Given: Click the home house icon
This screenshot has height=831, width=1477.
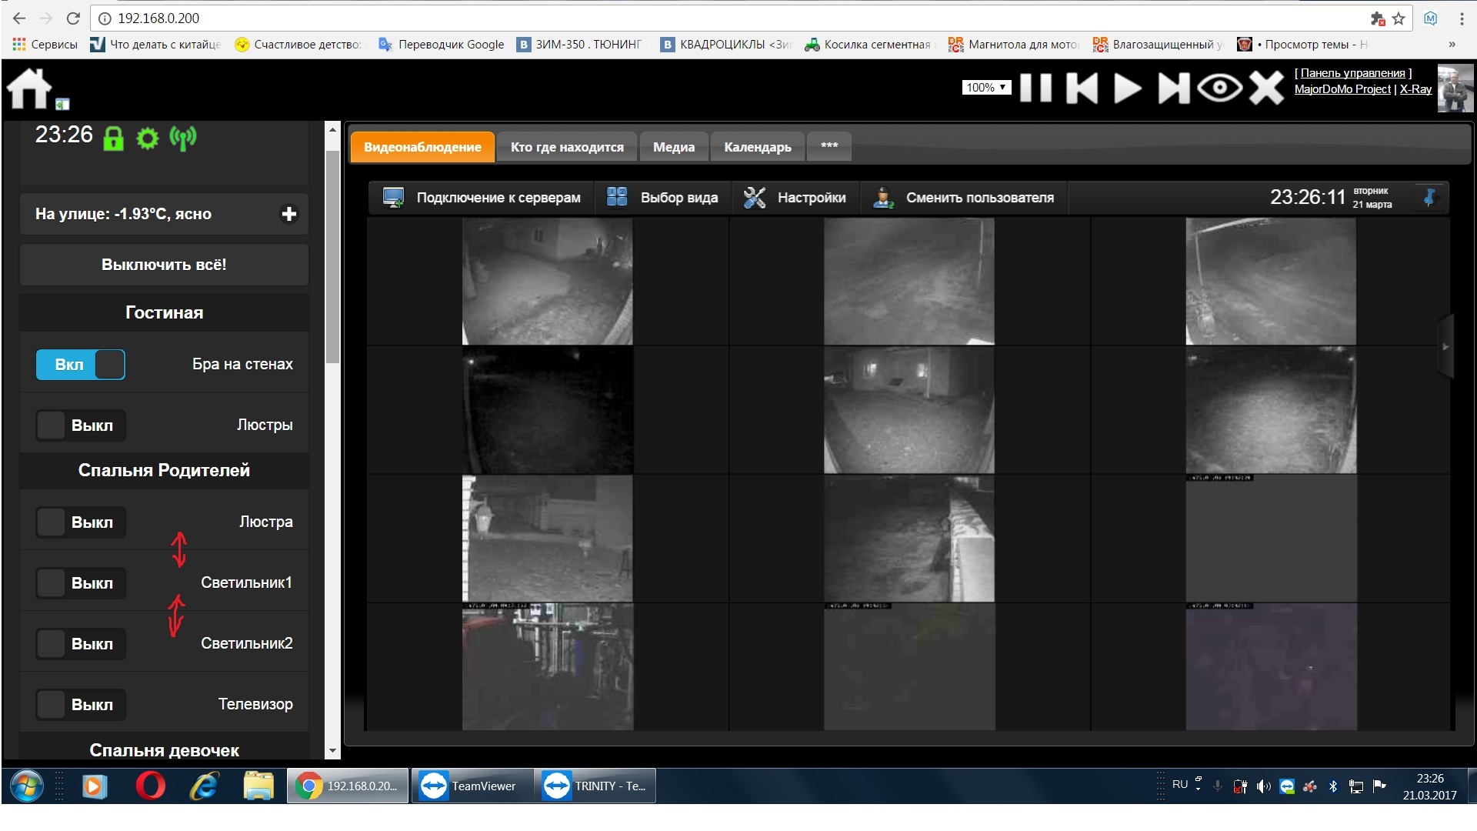Looking at the screenshot, I should point(29,88).
